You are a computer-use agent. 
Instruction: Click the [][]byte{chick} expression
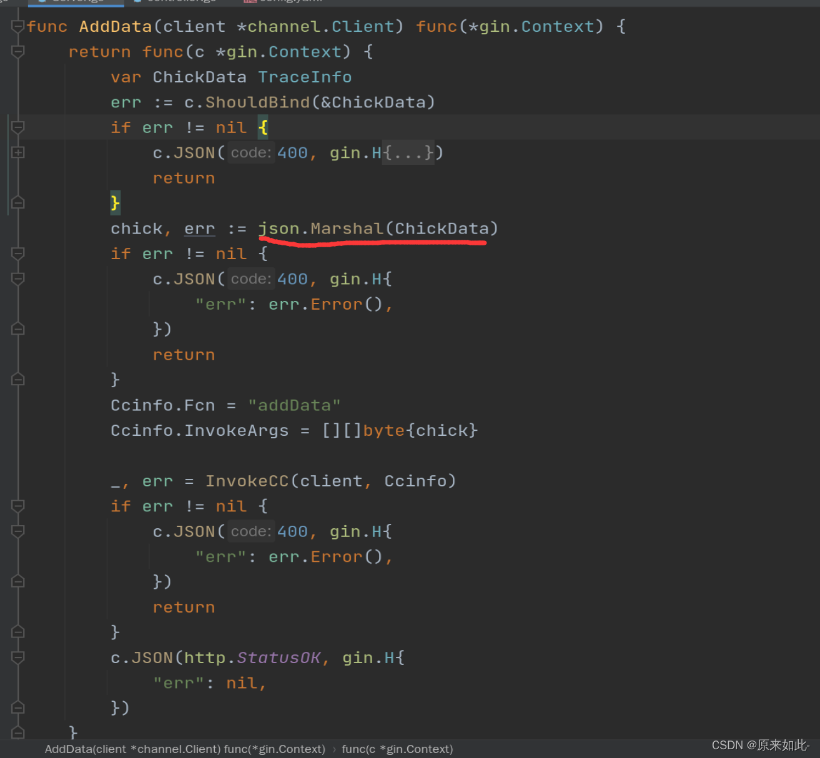click(x=400, y=430)
